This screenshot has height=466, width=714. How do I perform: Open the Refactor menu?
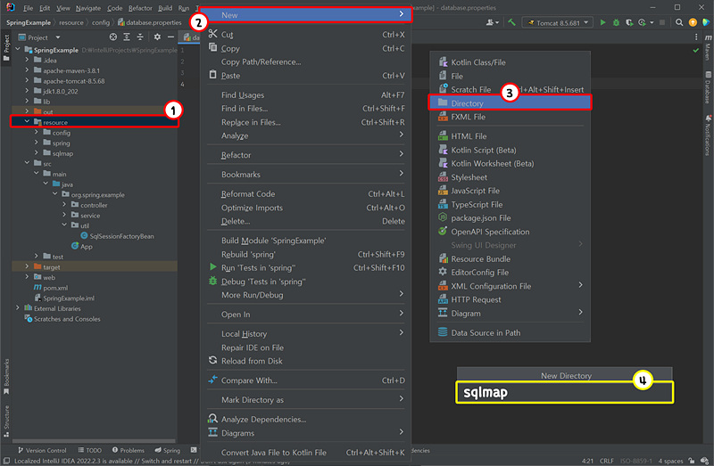[140, 8]
